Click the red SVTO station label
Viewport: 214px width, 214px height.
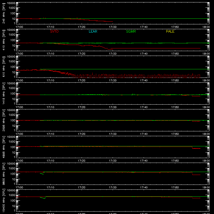(x=54, y=31)
